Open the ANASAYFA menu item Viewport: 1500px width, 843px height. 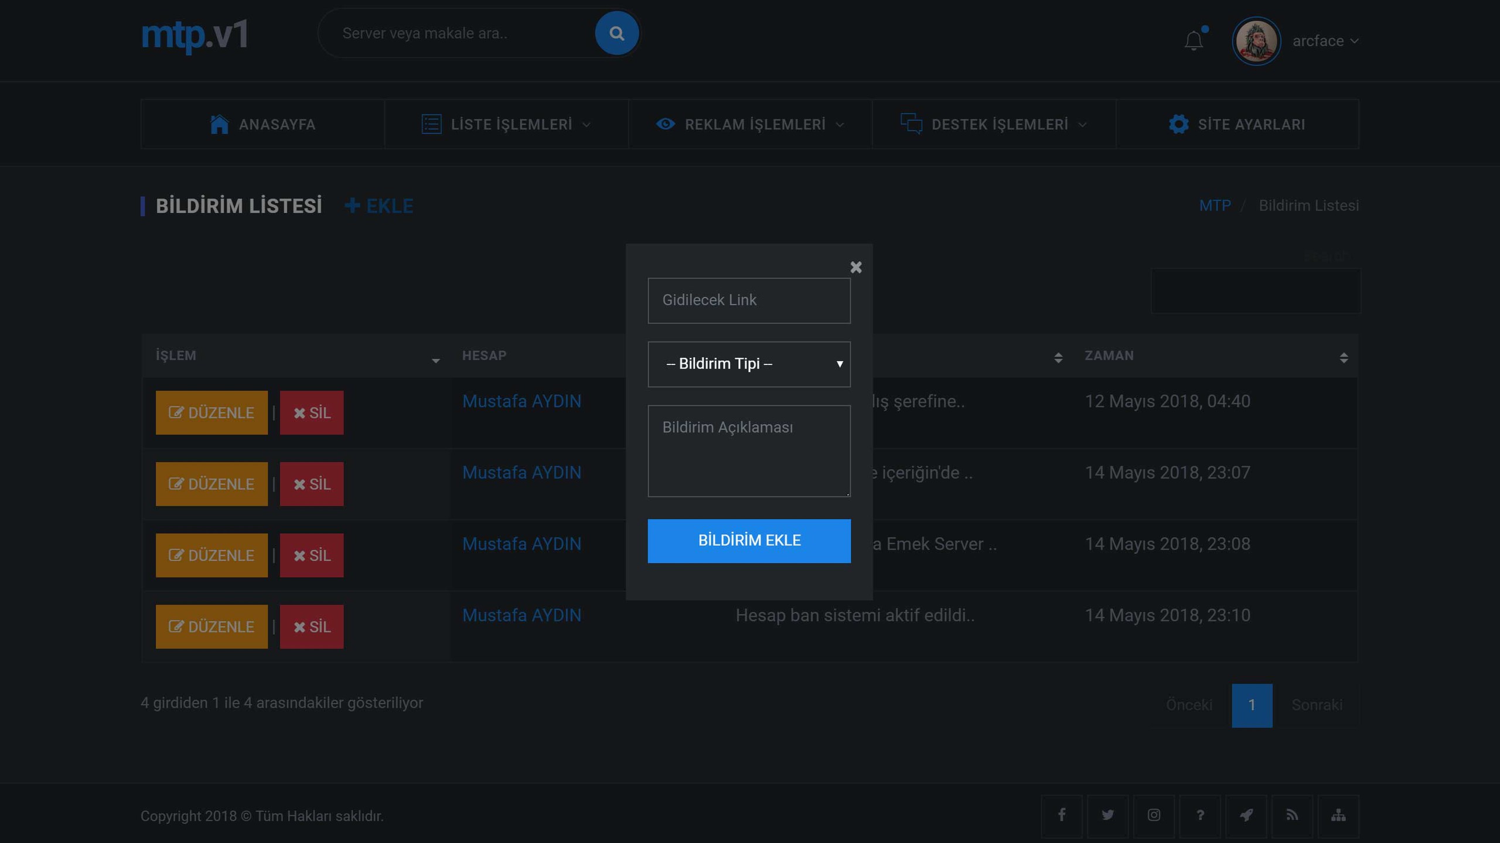[x=262, y=124]
